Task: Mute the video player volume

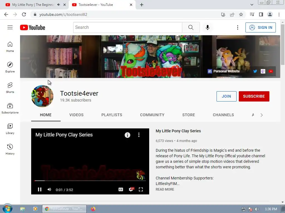Action: pos(49,189)
